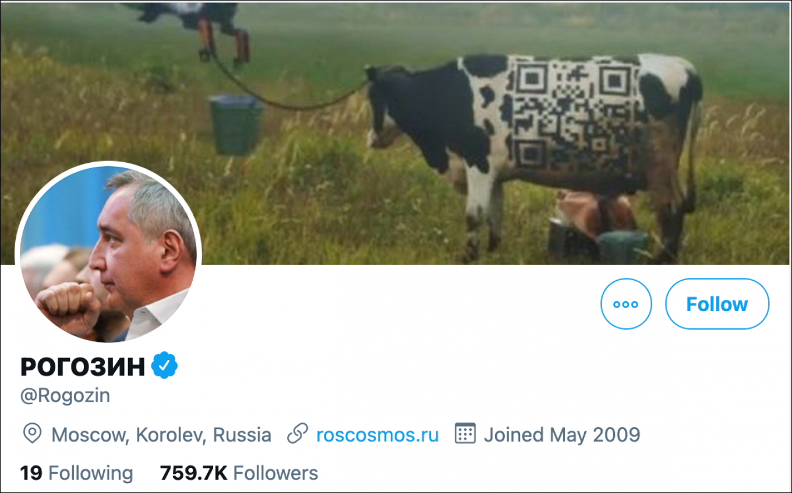Click the location pin icon
This screenshot has width=792, height=493.
[x=32, y=434]
